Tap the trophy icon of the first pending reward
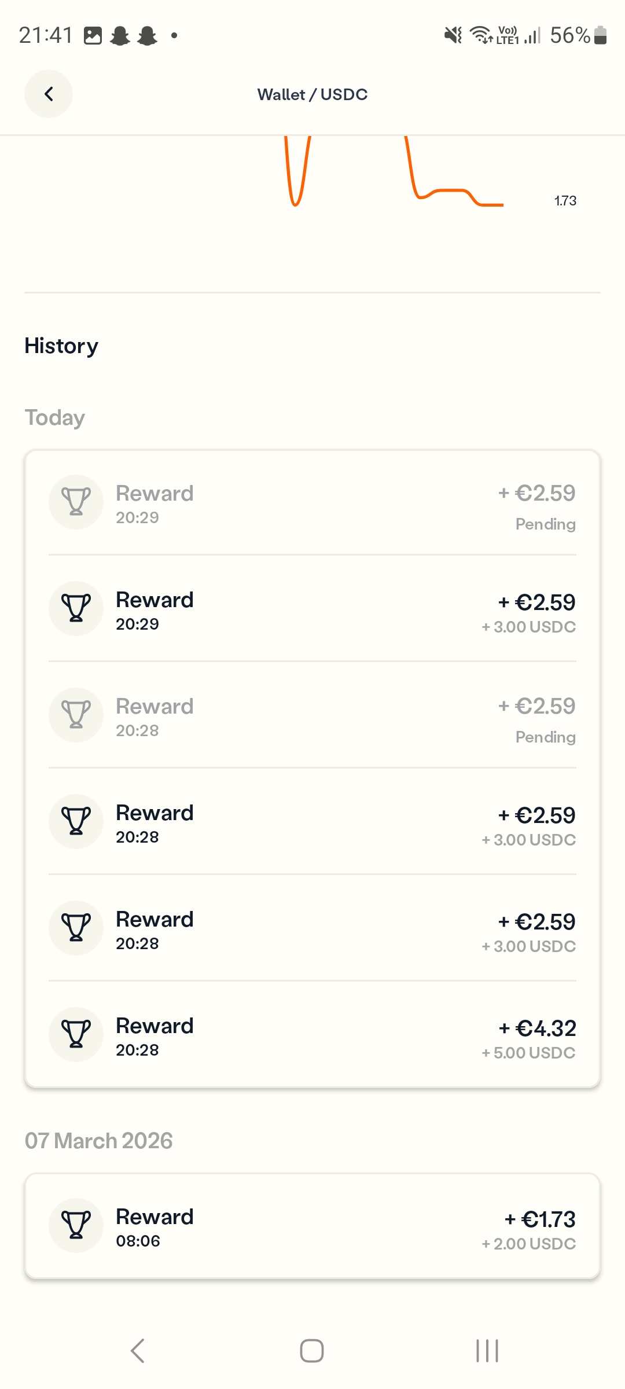Screen dimensions: 625x1389 click(x=76, y=502)
